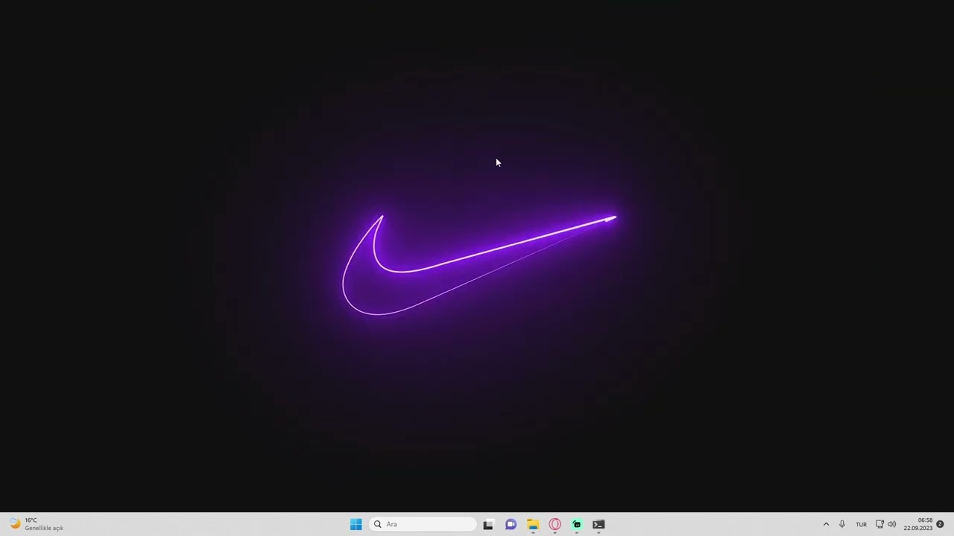
Task: Open the Windows Start menu
Action: click(356, 524)
